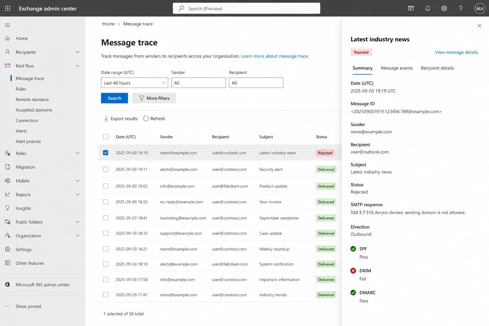The width and height of the screenshot is (489, 326).
Task: Open Remote domains under Mail flow
Action: [x=32, y=99]
